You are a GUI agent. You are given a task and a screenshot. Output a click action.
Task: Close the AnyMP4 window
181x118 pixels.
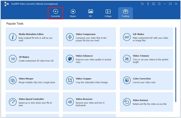176,4
